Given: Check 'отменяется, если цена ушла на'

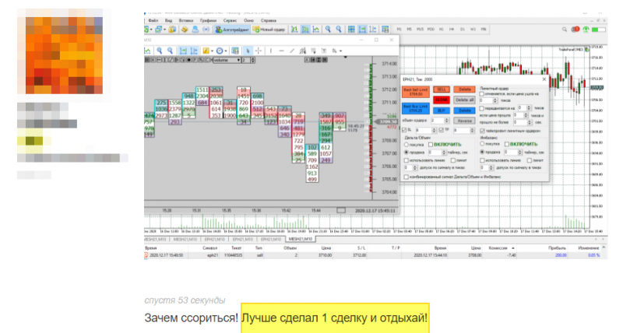Looking at the screenshot, I should (482, 94).
